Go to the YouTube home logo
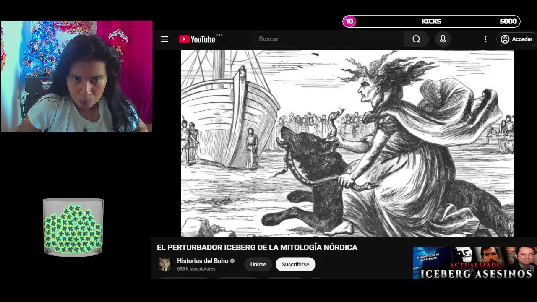This screenshot has width=537, height=302. (197, 39)
